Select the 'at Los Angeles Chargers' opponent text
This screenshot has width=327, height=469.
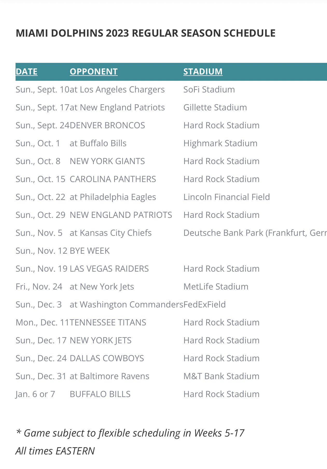point(117,90)
